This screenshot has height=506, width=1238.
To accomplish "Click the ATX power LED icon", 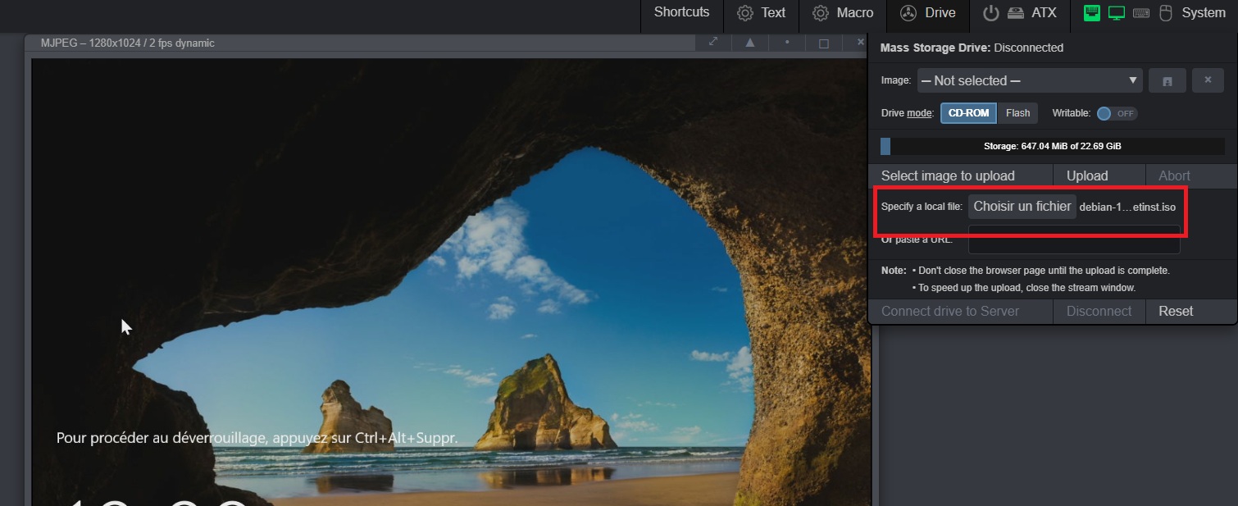I will [990, 13].
